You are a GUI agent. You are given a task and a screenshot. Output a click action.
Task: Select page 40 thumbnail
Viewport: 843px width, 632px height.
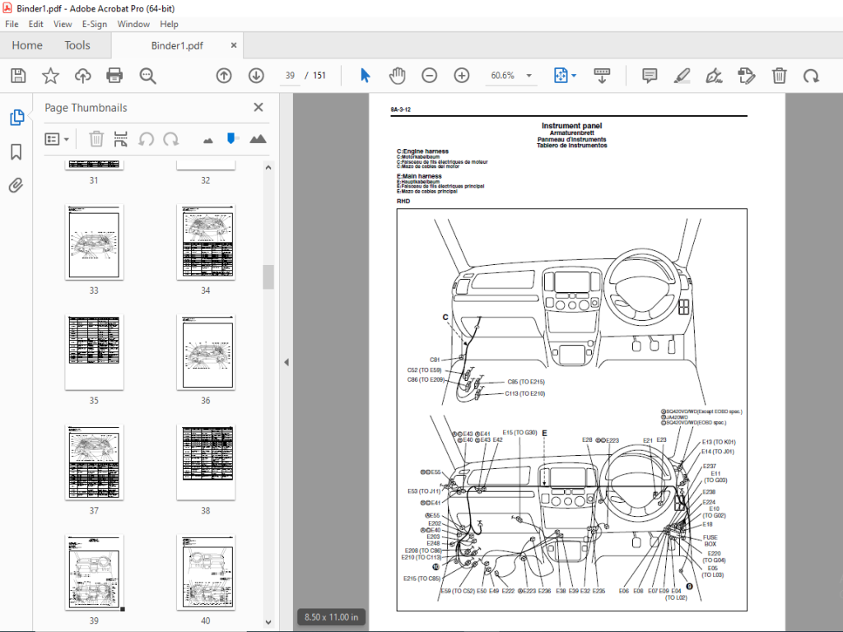pyautogui.click(x=205, y=573)
